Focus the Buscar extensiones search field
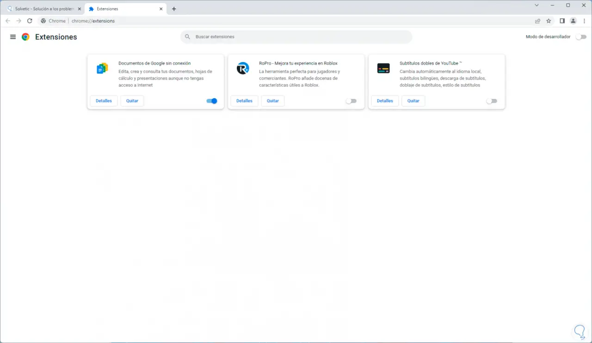 point(296,37)
